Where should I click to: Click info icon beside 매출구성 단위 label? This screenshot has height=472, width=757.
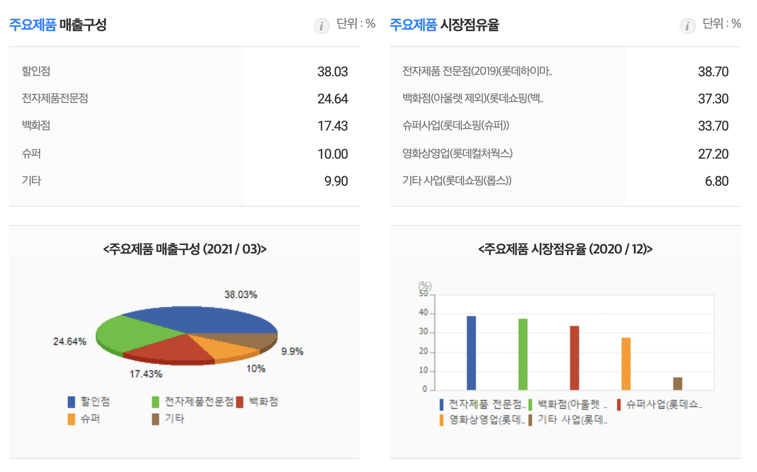(321, 26)
